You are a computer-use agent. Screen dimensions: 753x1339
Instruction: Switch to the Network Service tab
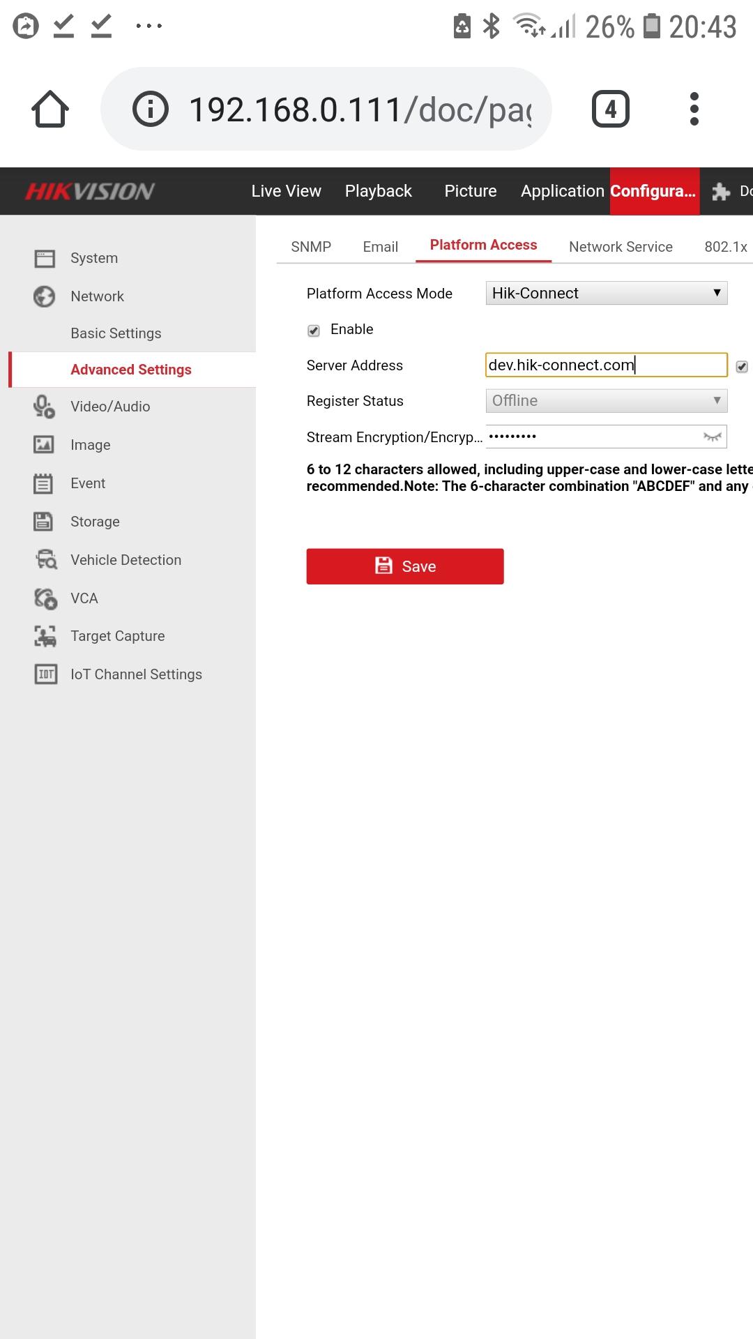(x=621, y=247)
